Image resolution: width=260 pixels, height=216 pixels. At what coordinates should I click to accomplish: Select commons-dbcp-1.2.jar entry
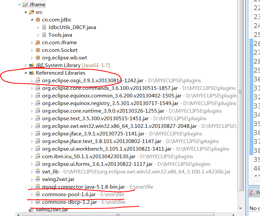click(70, 202)
